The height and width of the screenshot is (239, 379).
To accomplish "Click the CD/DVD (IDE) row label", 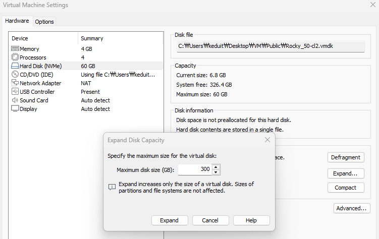I will [36, 75].
